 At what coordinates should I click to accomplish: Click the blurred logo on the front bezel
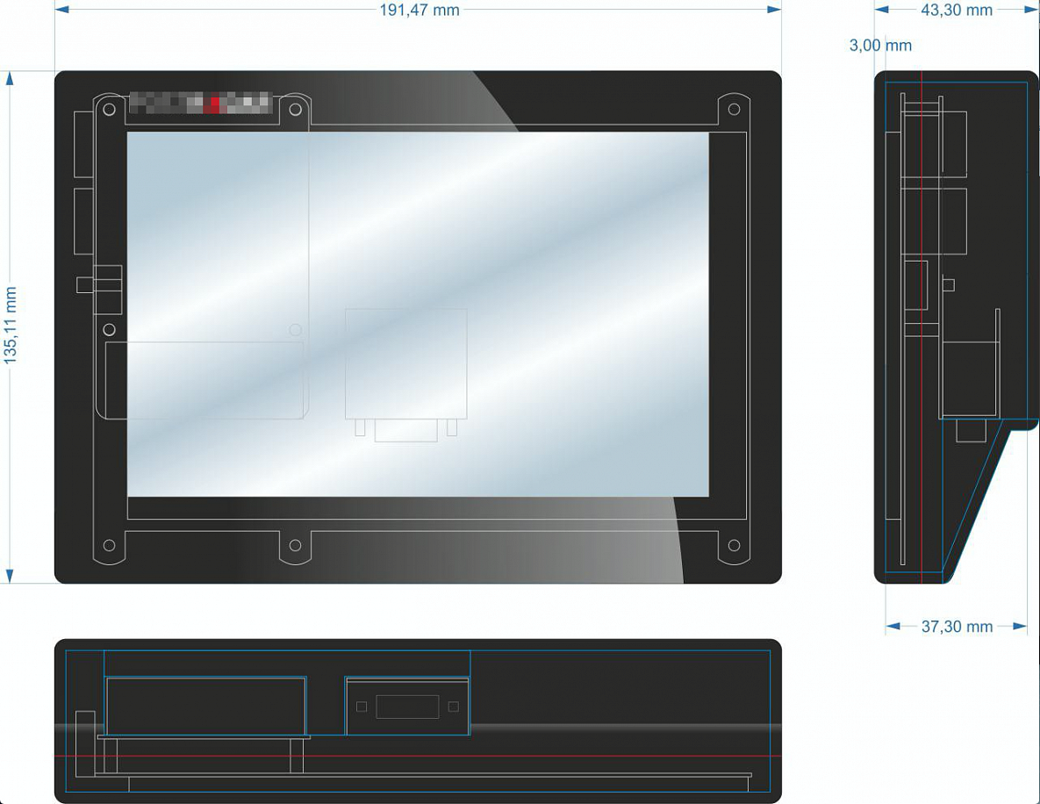pos(200,103)
